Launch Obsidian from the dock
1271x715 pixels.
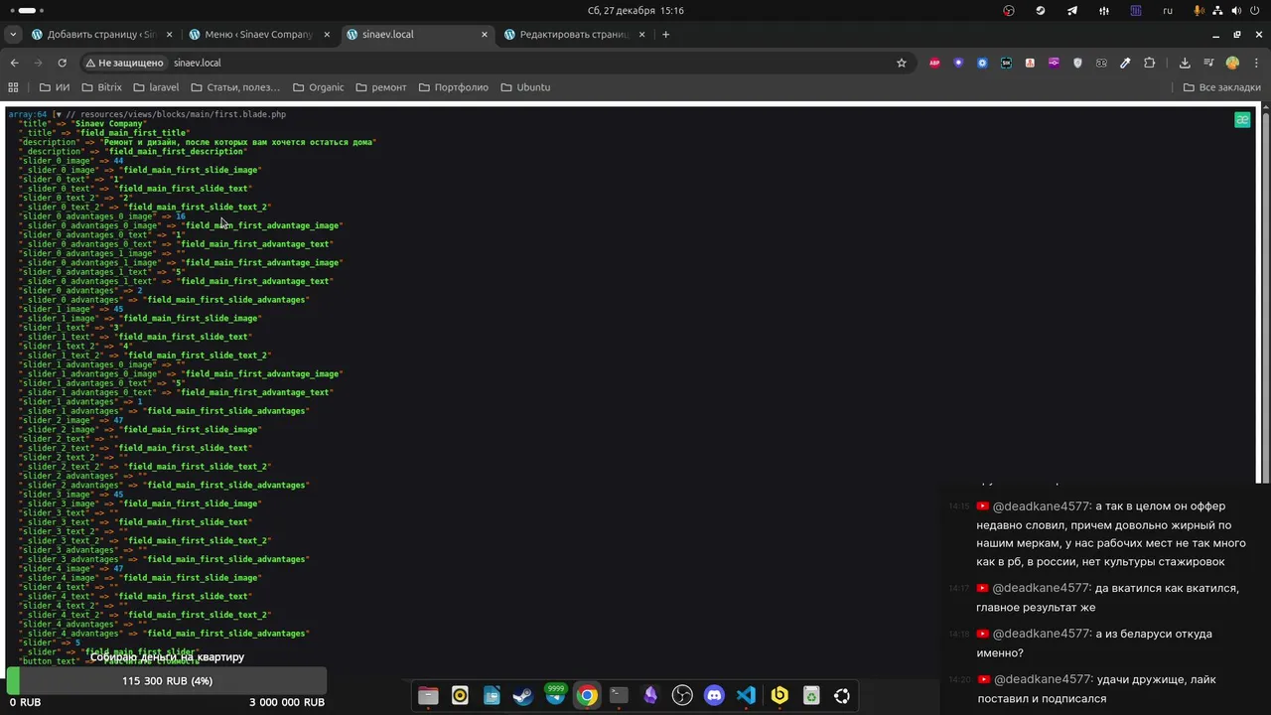(x=650, y=695)
